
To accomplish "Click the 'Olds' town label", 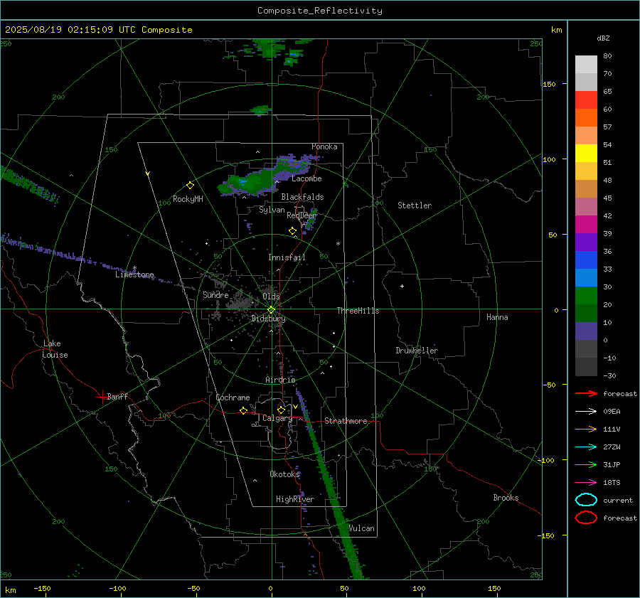I will click(x=271, y=297).
